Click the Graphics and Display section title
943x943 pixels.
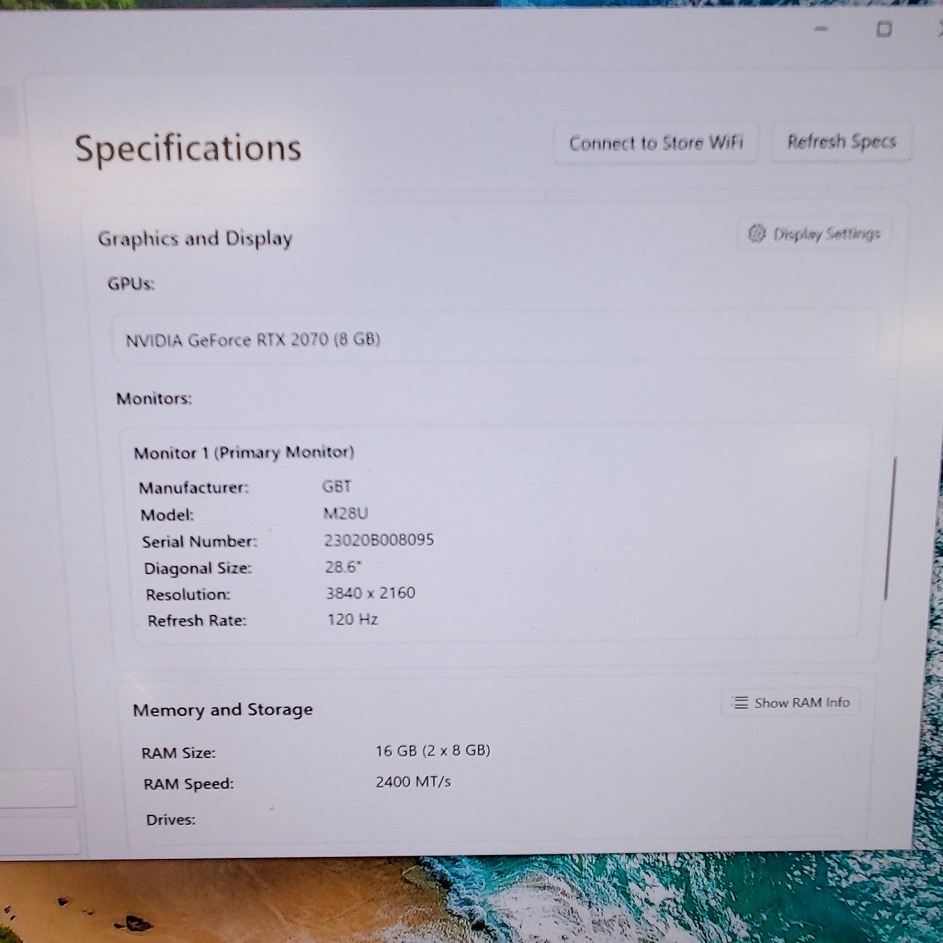[x=195, y=239]
